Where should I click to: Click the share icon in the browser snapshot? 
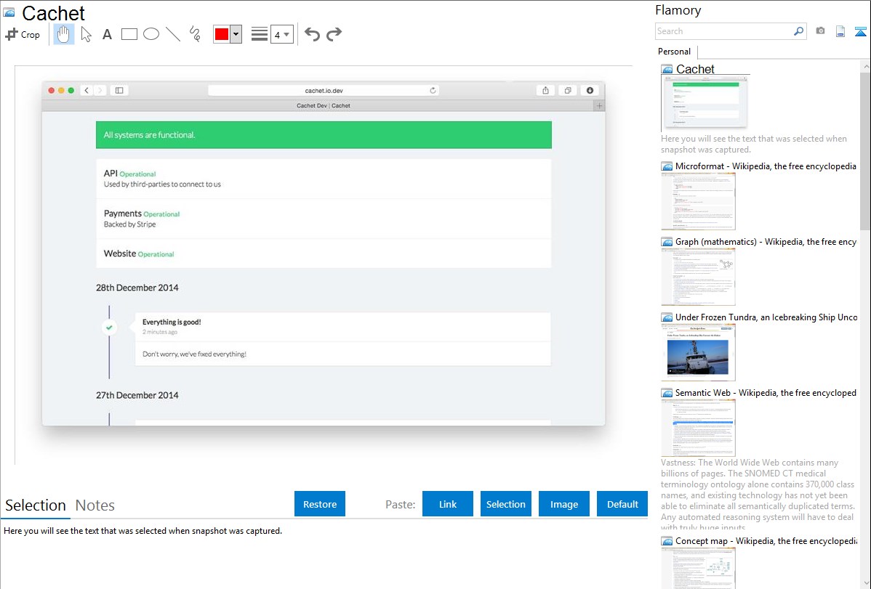[545, 90]
